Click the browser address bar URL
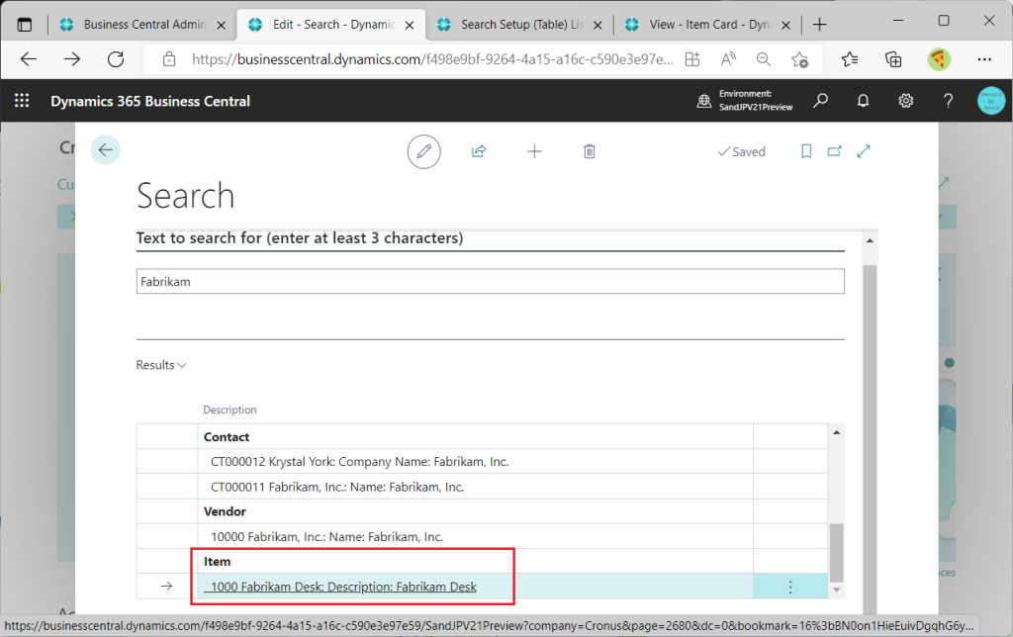This screenshot has width=1013, height=637. tap(432, 59)
